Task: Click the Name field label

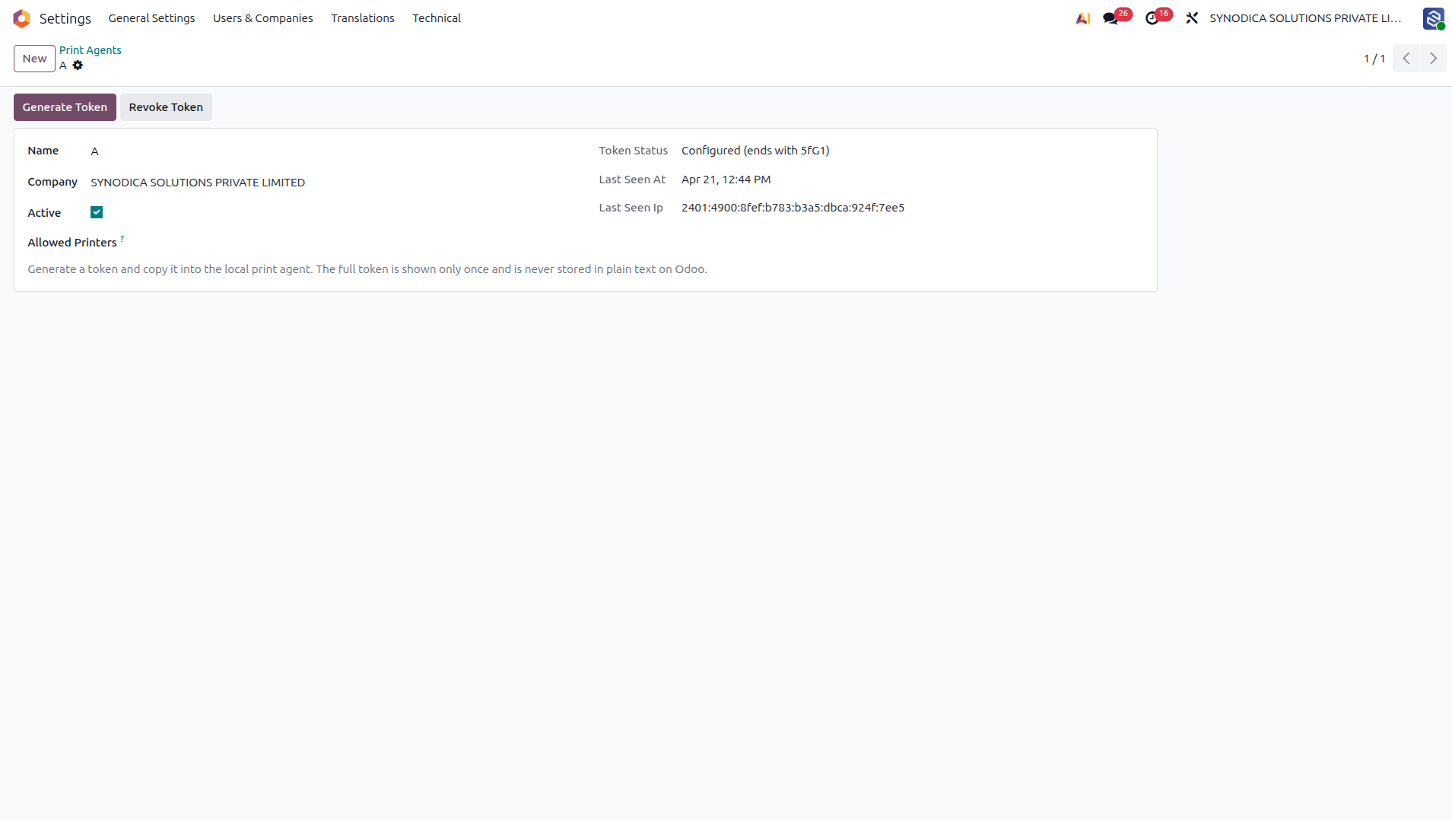Action: 43,151
